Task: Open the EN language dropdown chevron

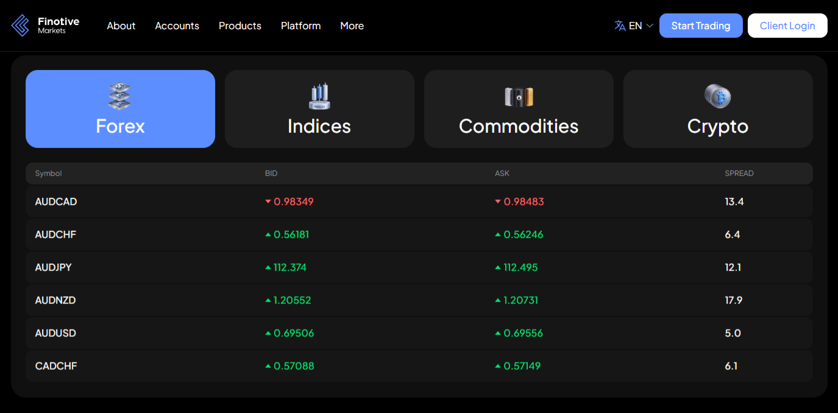Action: click(650, 26)
